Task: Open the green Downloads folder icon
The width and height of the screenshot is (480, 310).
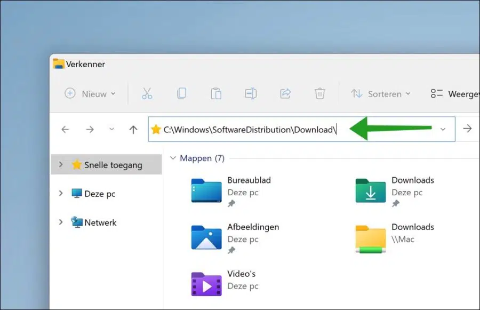Action: click(x=371, y=190)
